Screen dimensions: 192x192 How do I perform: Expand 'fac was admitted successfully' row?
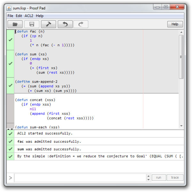pos(11,141)
